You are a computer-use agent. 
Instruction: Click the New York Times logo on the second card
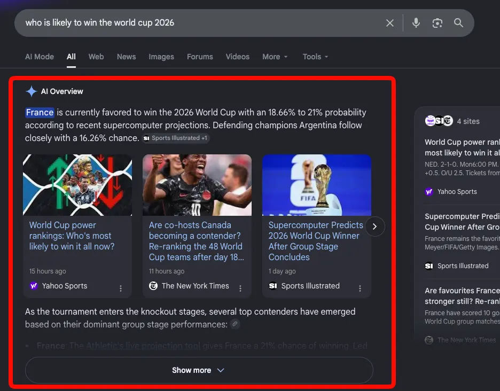pyautogui.click(x=153, y=286)
